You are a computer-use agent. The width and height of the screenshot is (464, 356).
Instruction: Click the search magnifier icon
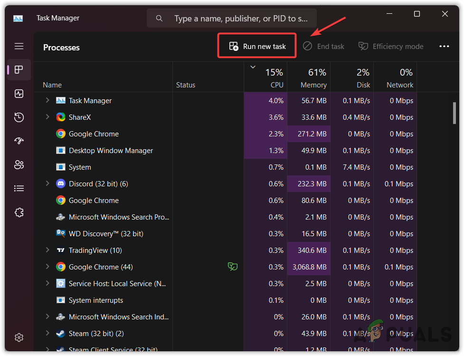[159, 19]
